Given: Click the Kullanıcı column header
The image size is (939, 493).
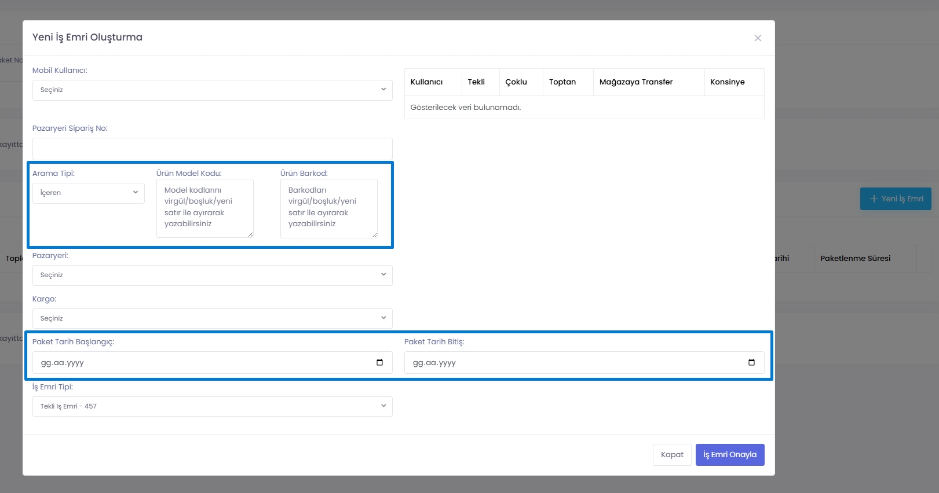Looking at the screenshot, I should pyautogui.click(x=427, y=82).
